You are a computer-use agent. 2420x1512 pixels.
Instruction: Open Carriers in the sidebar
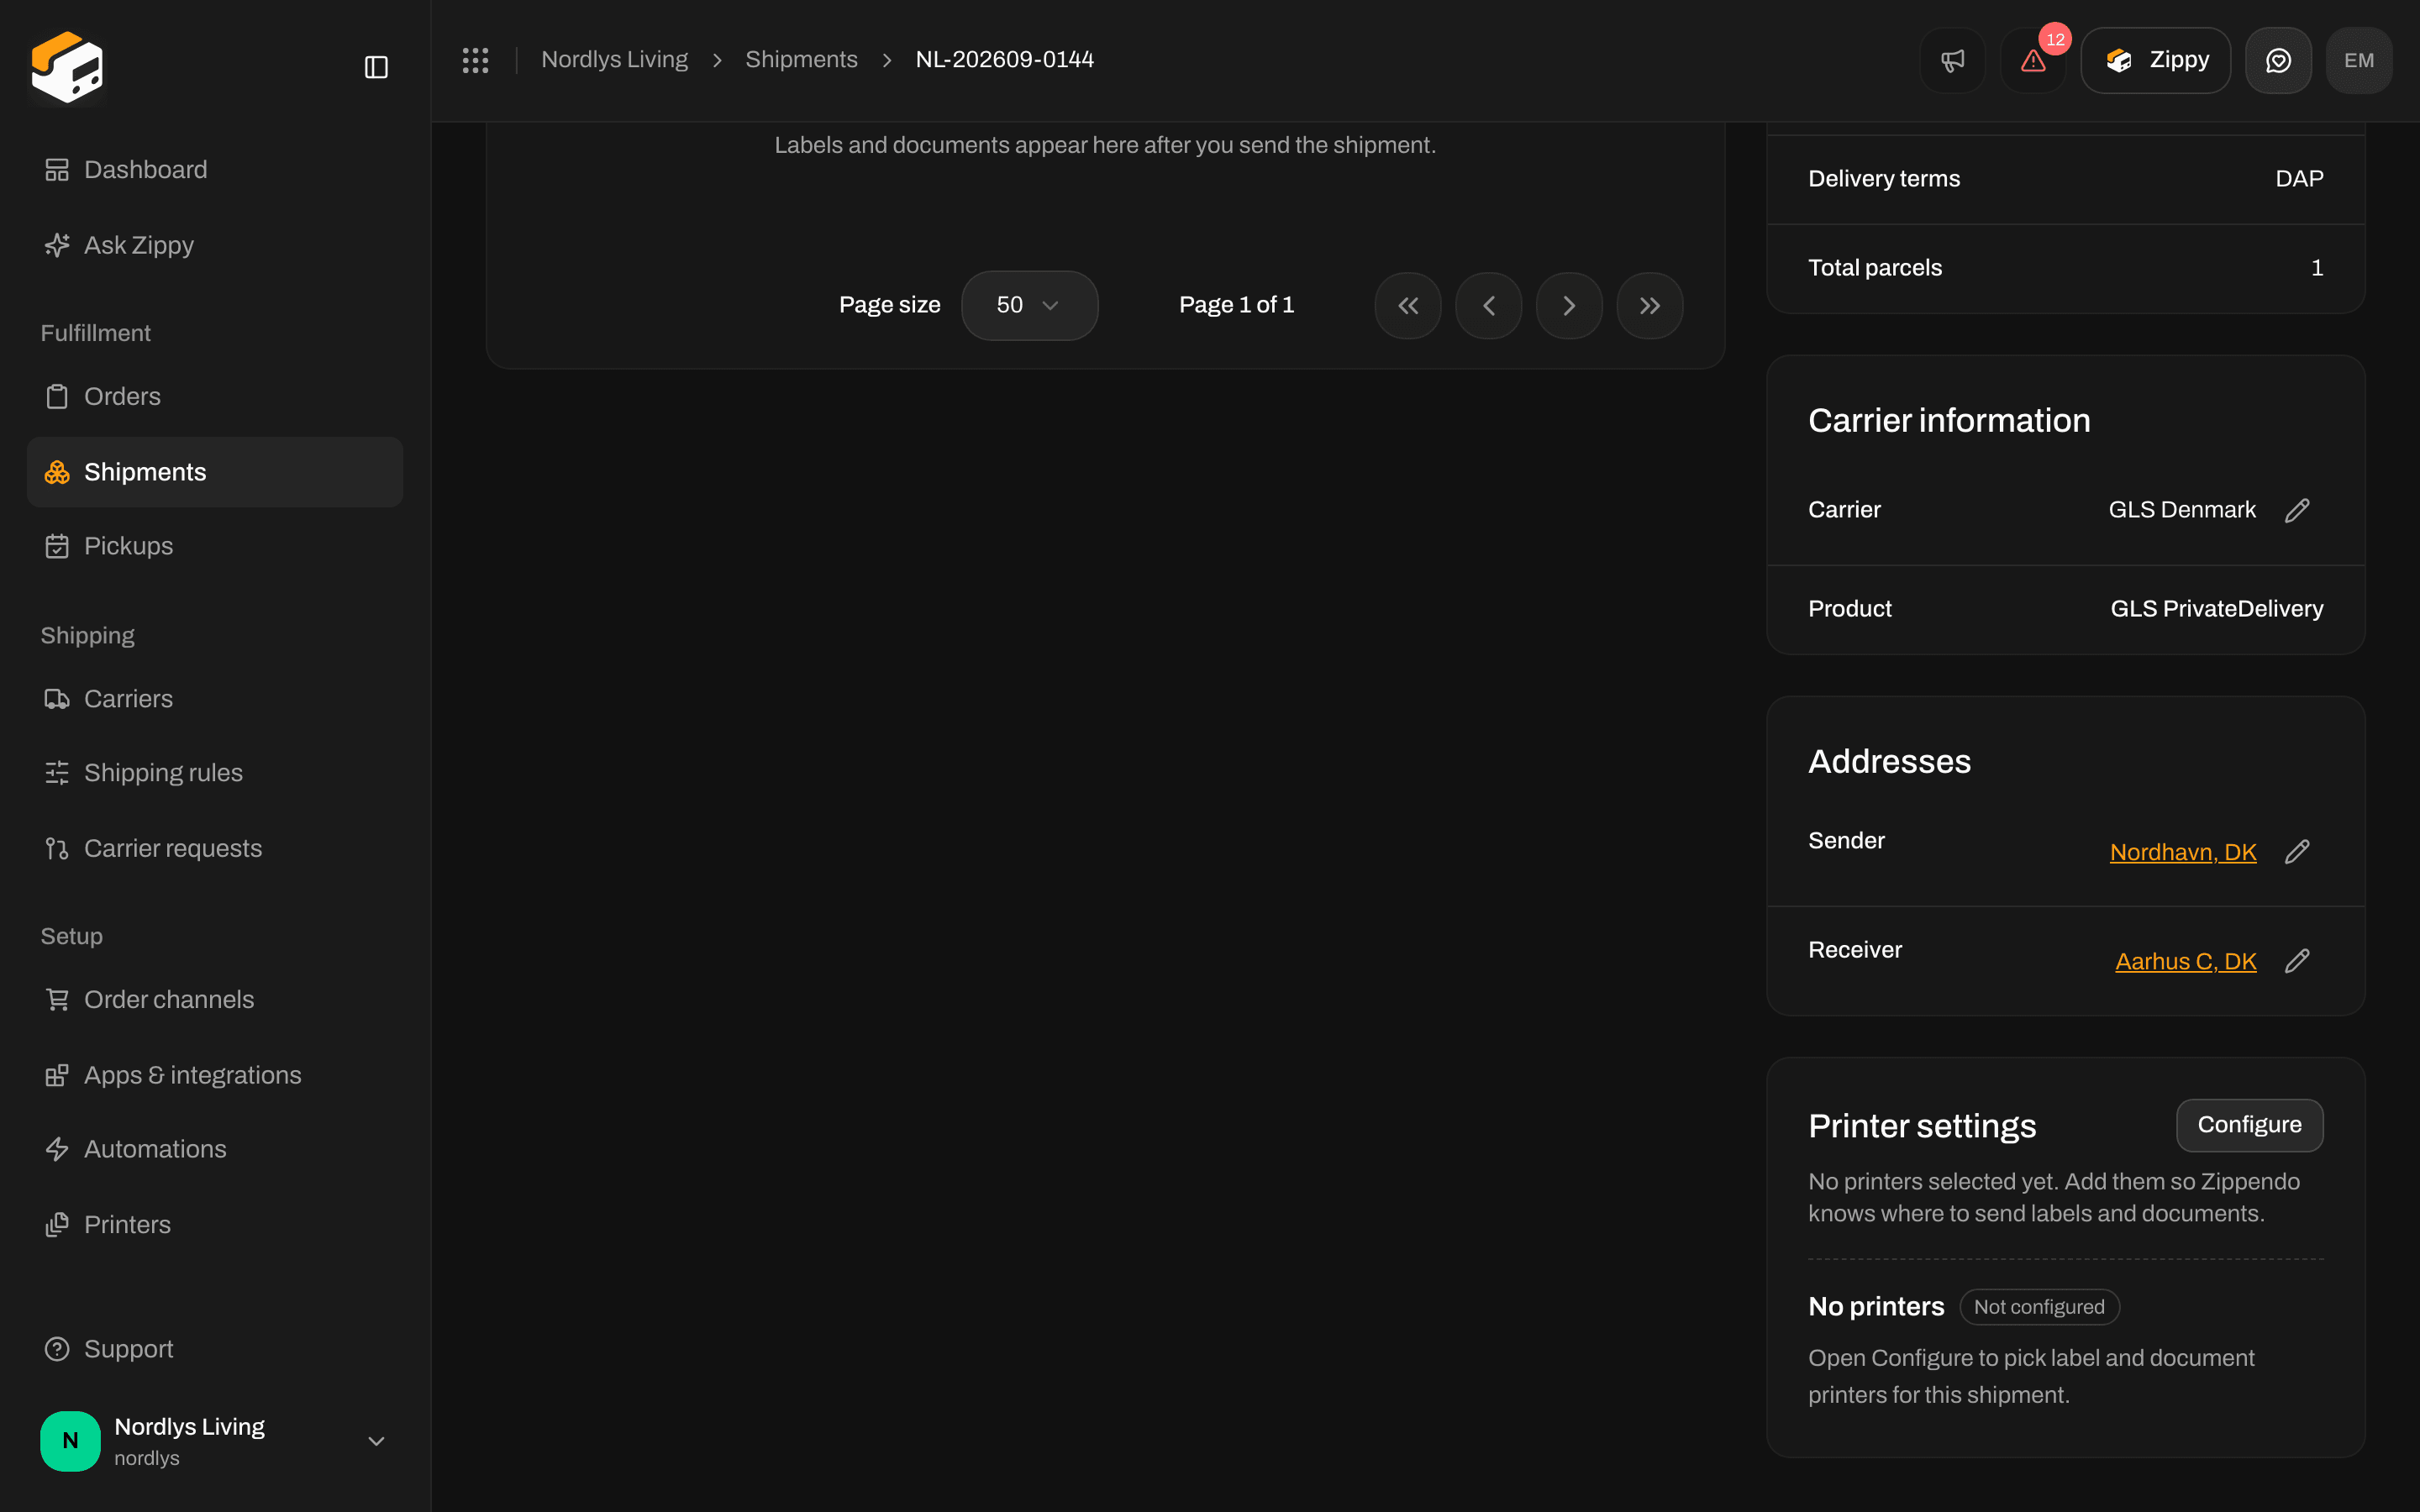215,698
